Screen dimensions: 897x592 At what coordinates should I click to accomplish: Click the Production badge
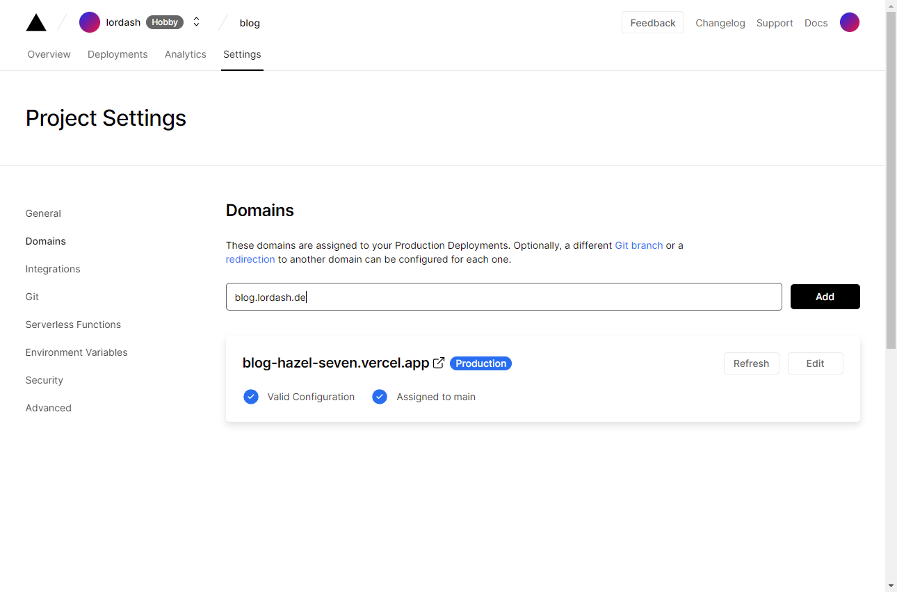point(481,363)
